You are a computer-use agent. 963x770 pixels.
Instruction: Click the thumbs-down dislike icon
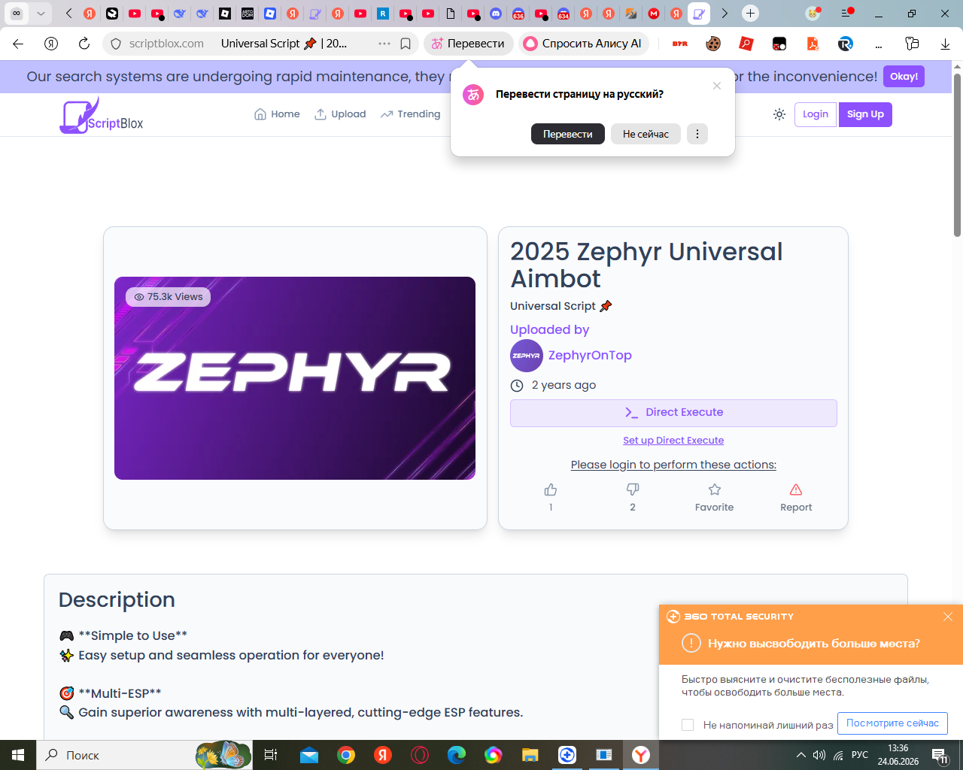[633, 490]
